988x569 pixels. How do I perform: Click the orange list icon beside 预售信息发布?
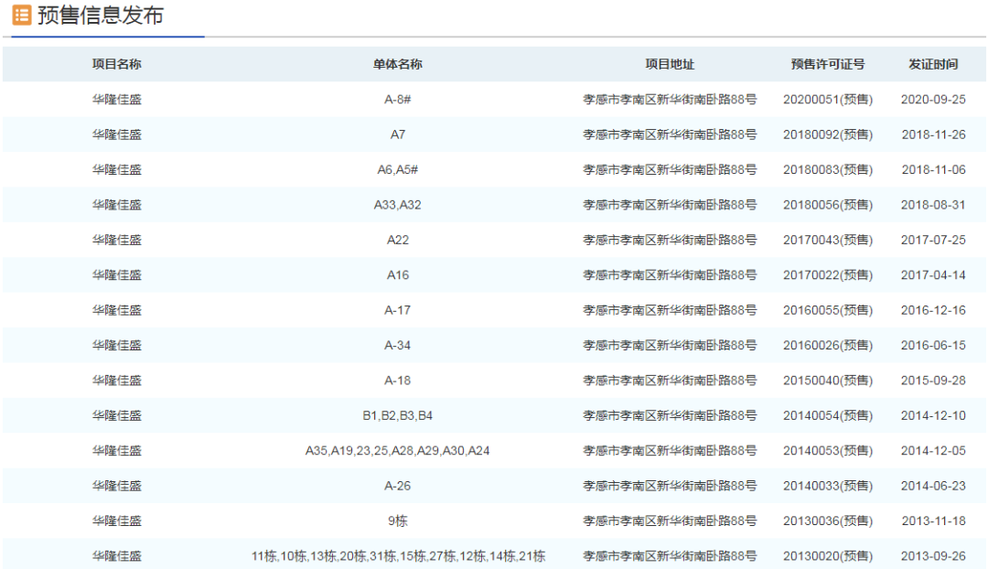[21, 16]
